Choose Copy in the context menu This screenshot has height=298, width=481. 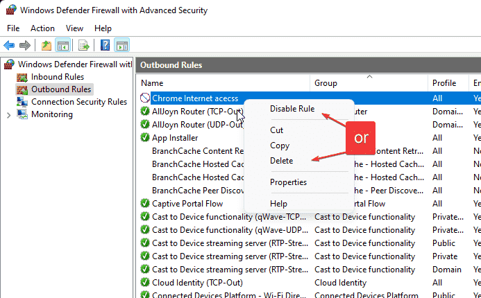tap(280, 146)
